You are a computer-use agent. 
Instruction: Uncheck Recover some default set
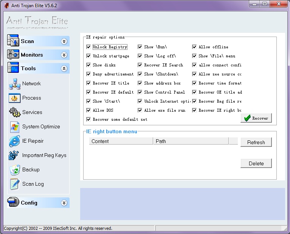(x=88, y=119)
